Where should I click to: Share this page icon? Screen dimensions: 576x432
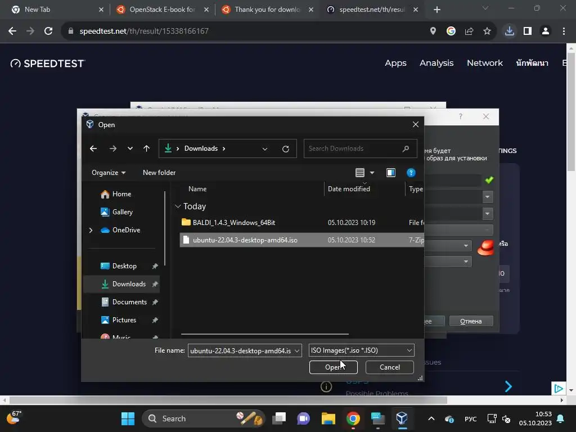coord(469,31)
